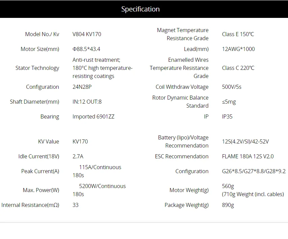Select the Φ88.5*43.4 motor size value
Viewport: 288px width, 239px height.
(86, 49)
